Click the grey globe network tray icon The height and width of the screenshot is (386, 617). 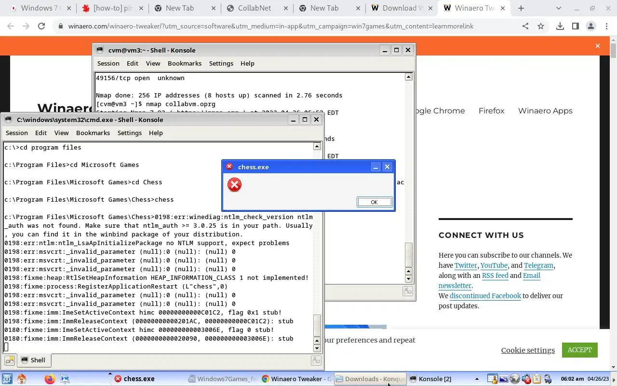tap(515, 379)
